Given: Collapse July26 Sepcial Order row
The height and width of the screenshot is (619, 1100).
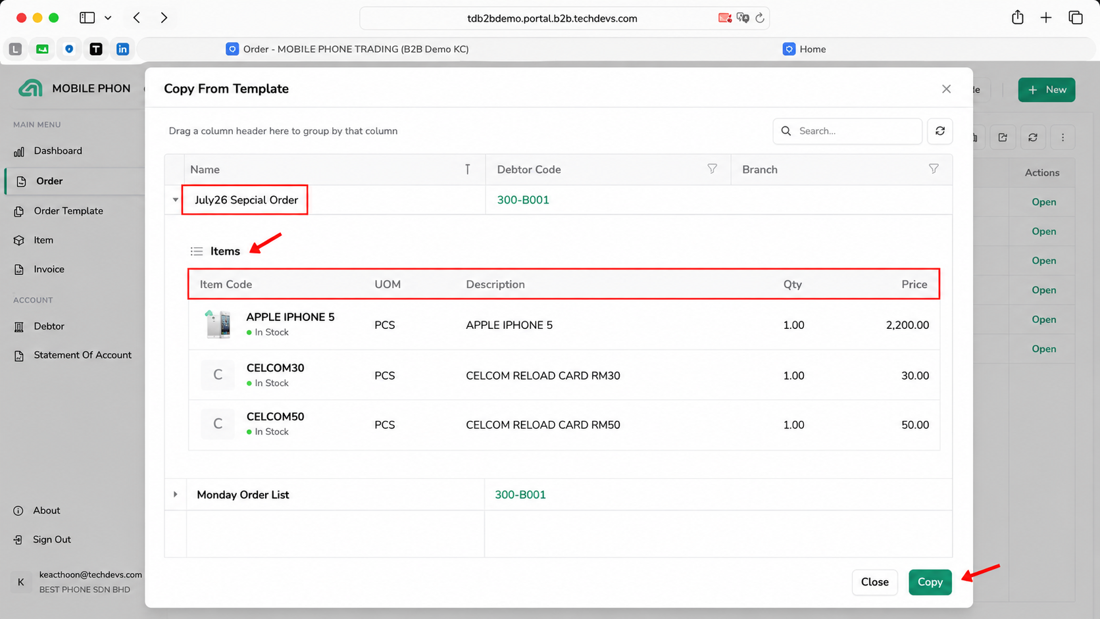Looking at the screenshot, I should tap(175, 200).
